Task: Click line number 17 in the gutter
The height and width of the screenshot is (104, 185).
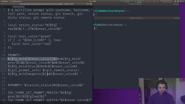Action: click(4, 93)
